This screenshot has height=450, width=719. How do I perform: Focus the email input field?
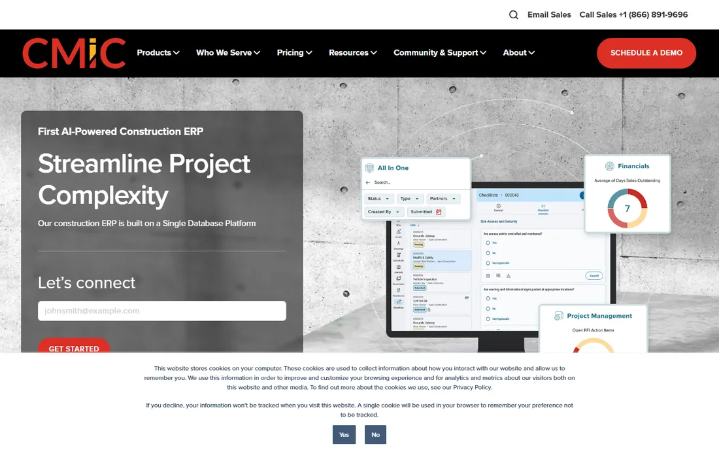pos(162,311)
